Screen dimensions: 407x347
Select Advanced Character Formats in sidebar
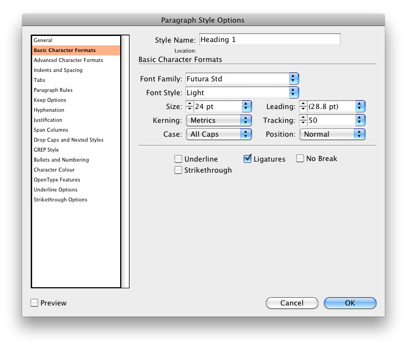coord(68,60)
